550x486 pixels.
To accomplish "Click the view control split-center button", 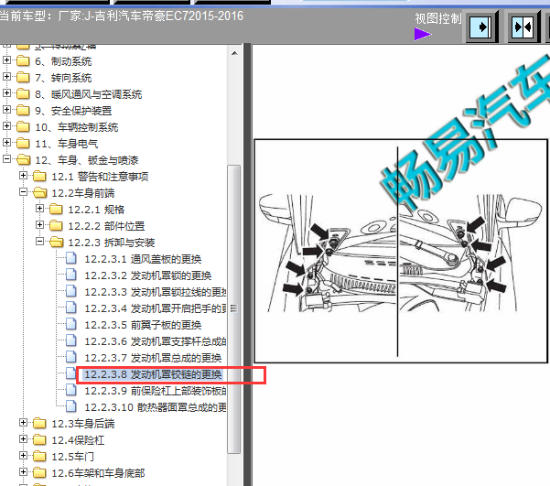I will coord(524,27).
